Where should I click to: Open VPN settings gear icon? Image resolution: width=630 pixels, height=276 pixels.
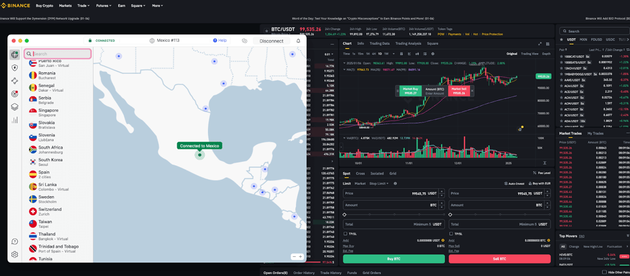15,254
